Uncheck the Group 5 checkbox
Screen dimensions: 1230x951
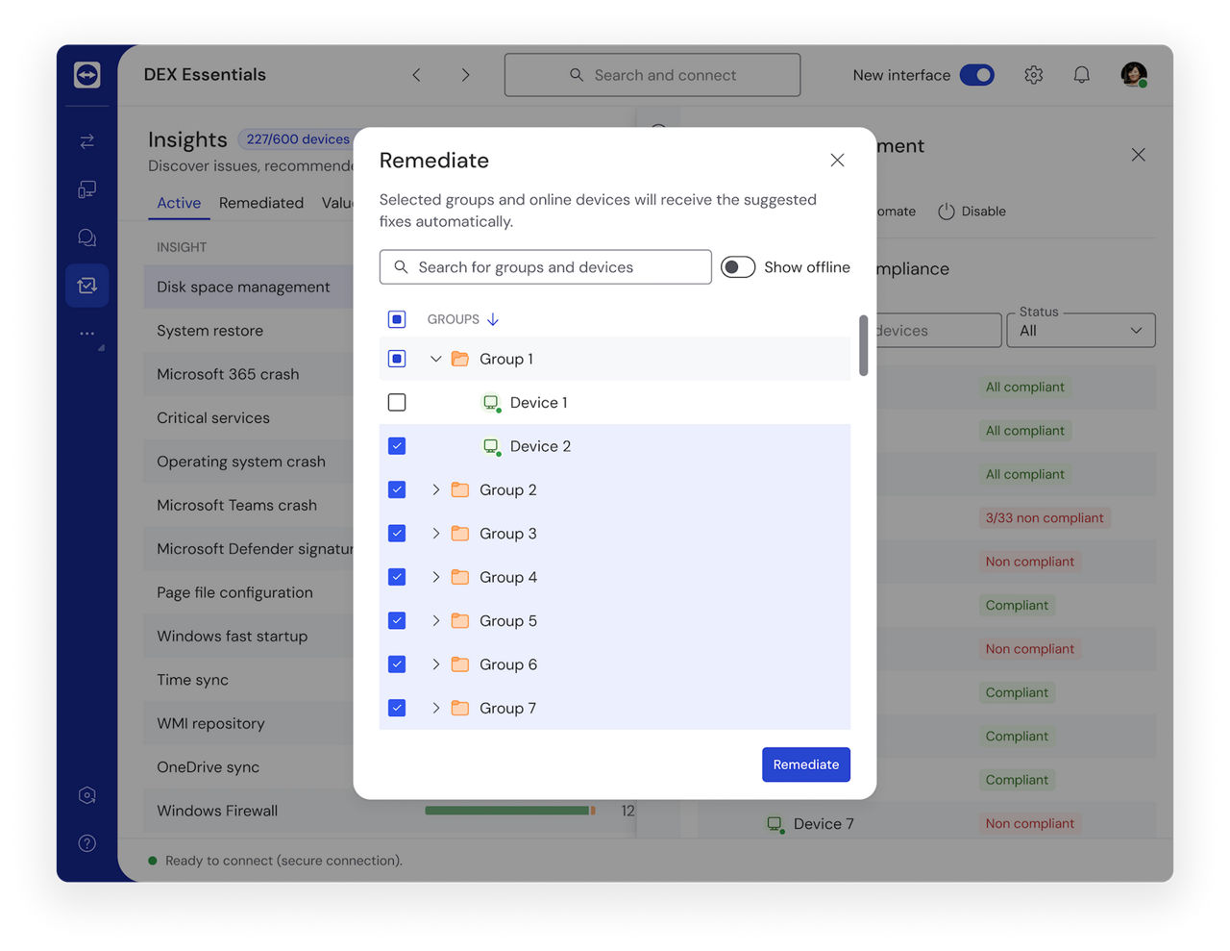coord(397,620)
